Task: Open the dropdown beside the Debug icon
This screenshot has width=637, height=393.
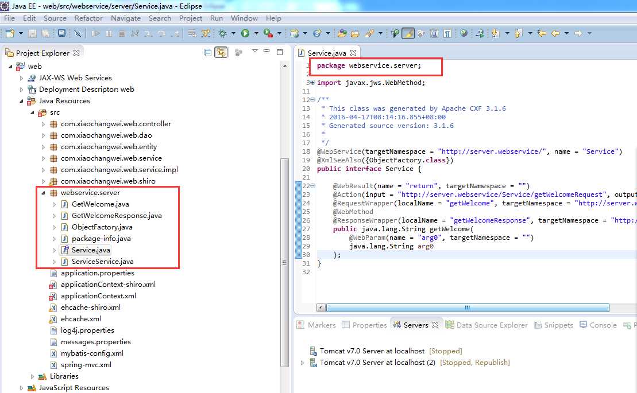Action: (x=233, y=33)
